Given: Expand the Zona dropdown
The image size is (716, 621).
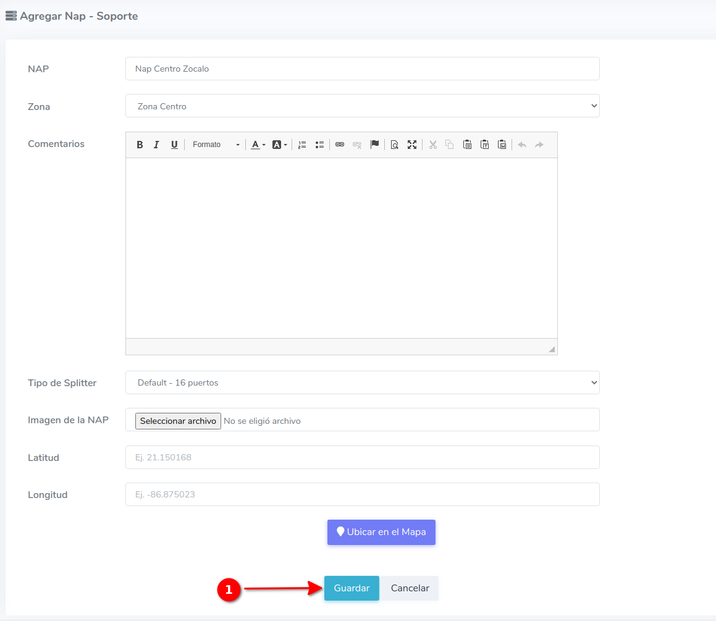Looking at the screenshot, I should coord(362,106).
